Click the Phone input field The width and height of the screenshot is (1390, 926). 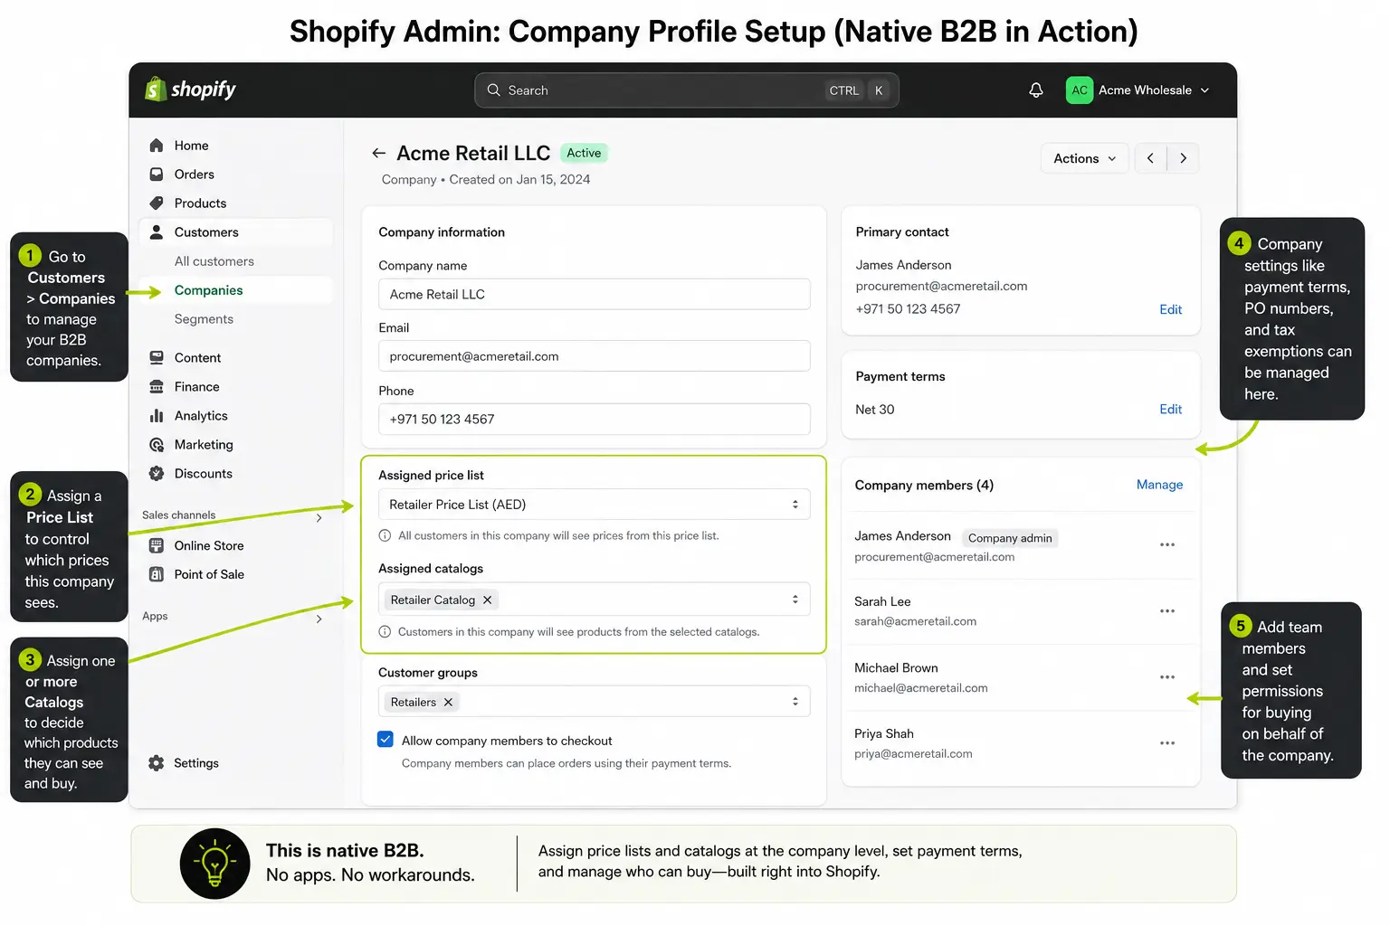coord(594,420)
